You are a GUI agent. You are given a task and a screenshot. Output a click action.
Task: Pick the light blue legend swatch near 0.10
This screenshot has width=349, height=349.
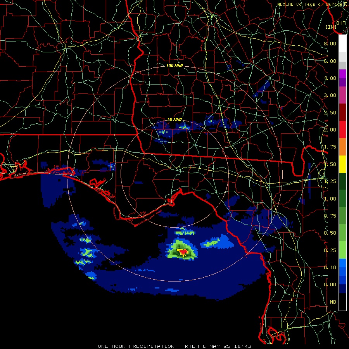pyautogui.click(x=342, y=263)
